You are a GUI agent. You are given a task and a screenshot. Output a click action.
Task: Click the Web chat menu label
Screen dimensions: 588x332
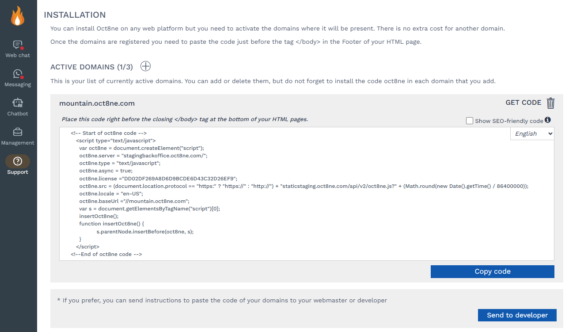click(18, 55)
